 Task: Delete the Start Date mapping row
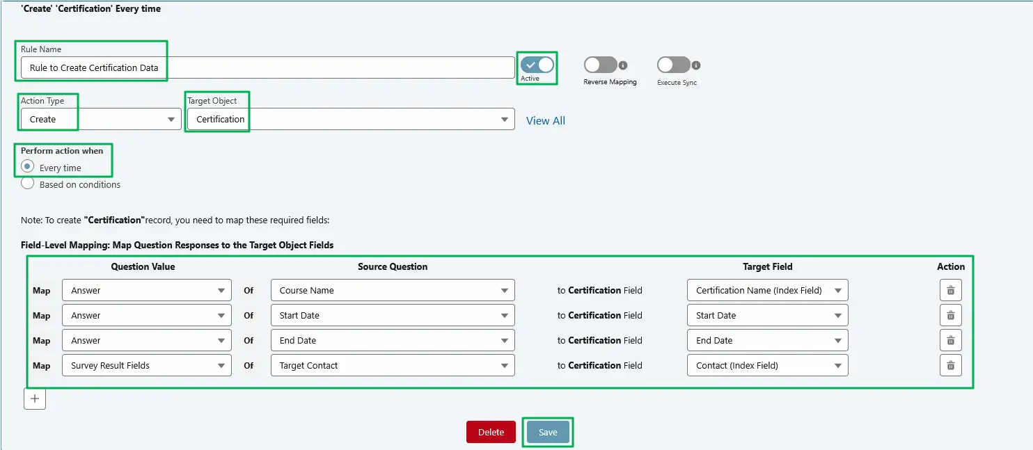point(950,315)
